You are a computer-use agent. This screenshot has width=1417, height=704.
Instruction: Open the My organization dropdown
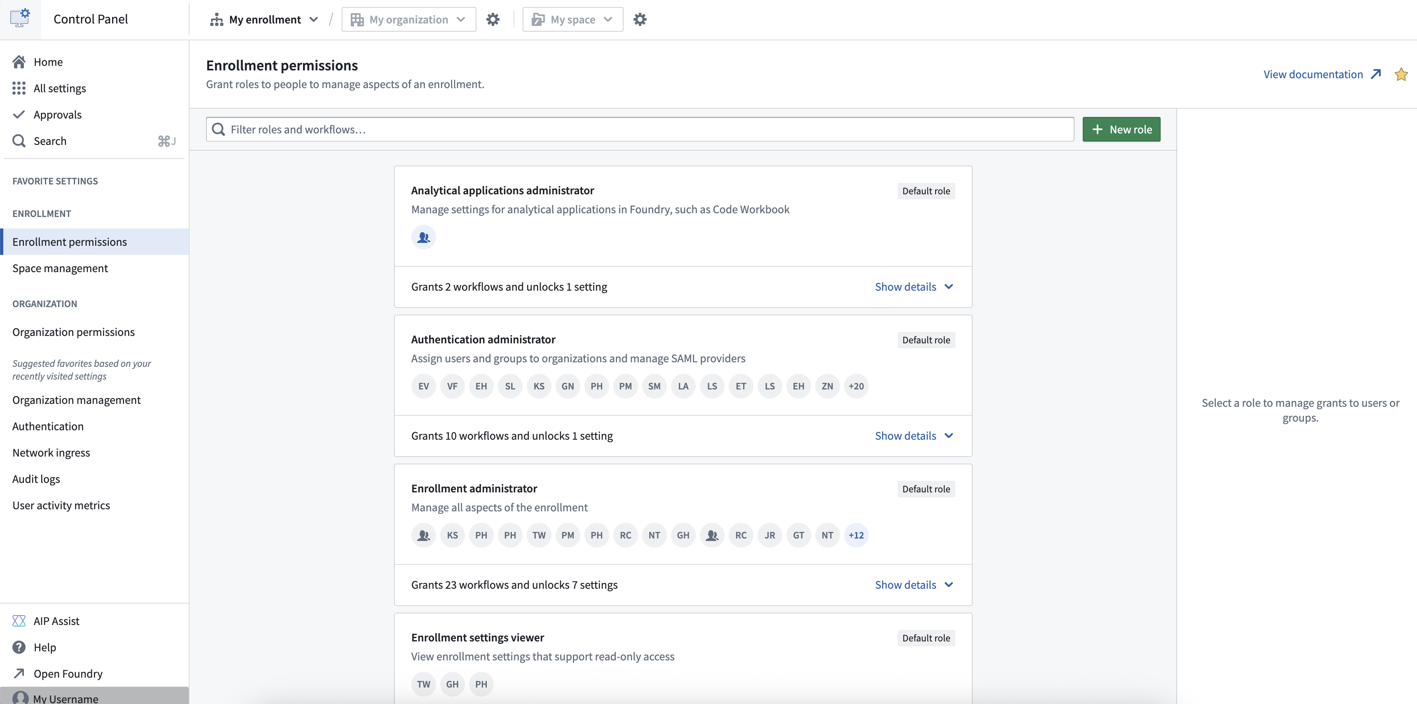409,20
